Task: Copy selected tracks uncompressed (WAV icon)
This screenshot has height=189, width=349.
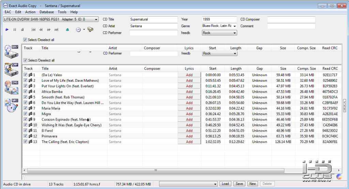Action: click(11, 51)
